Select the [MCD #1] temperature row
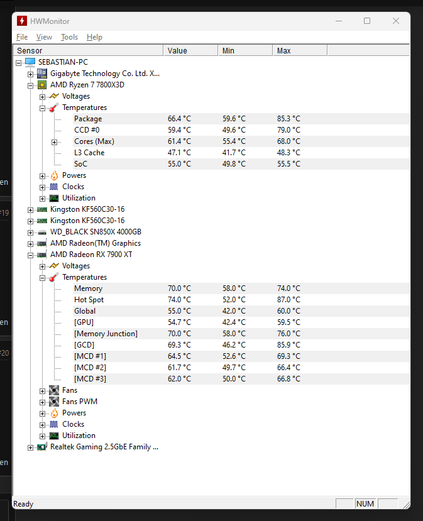Viewport: 423px width, 521px height. pyautogui.click(x=241, y=356)
